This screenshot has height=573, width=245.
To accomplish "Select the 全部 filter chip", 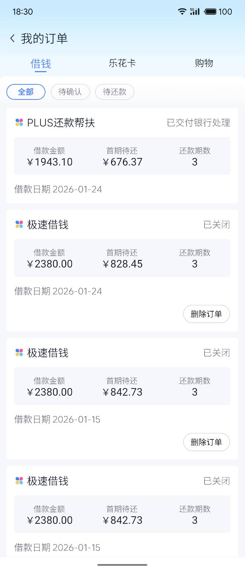I will click(x=26, y=92).
